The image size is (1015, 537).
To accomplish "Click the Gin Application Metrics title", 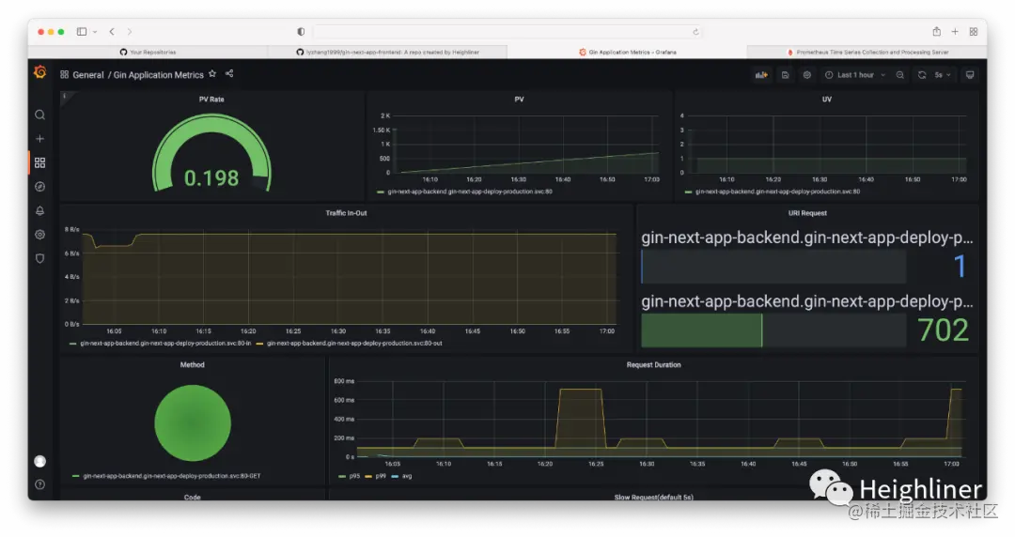I will [159, 75].
